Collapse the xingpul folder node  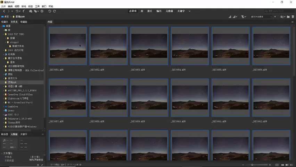(6, 42)
